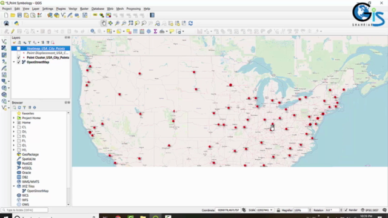The image size is (388, 218).
Task: Open the Select Features tool dropdown arrow
Action: (x=114, y=31)
